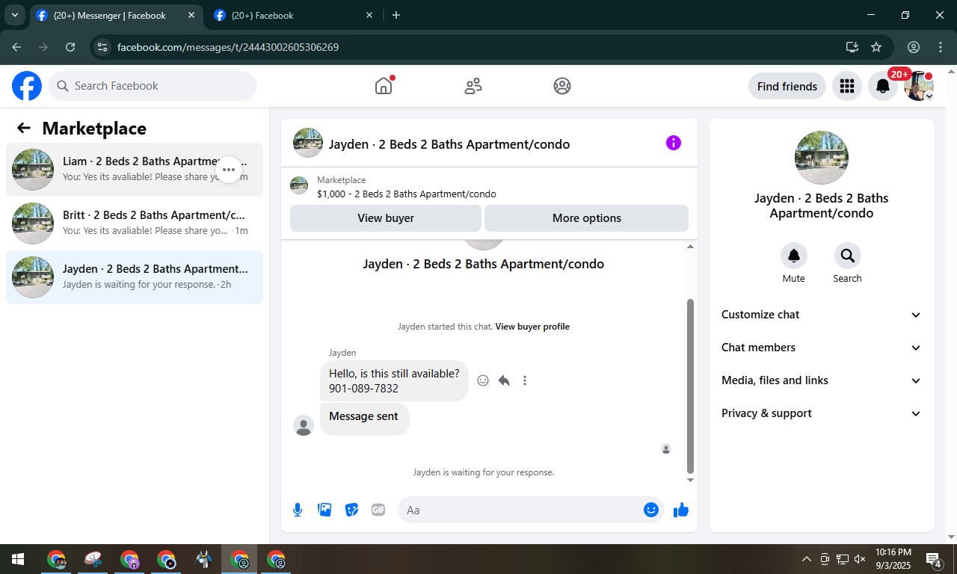Open the apps grid menu icon
The height and width of the screenshot is (574, 957).
847,86
